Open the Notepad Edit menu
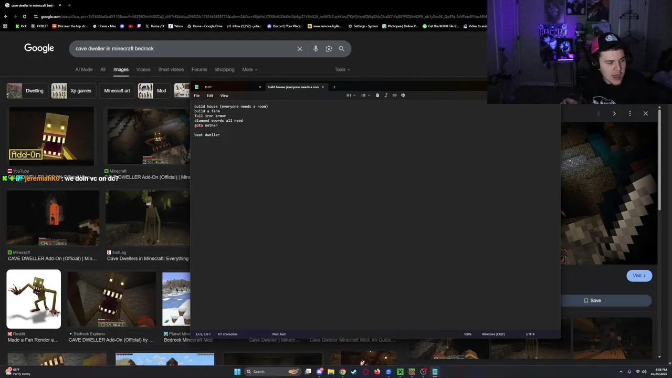Viewport: 672px width, 378px height. [x=209, y=96]
